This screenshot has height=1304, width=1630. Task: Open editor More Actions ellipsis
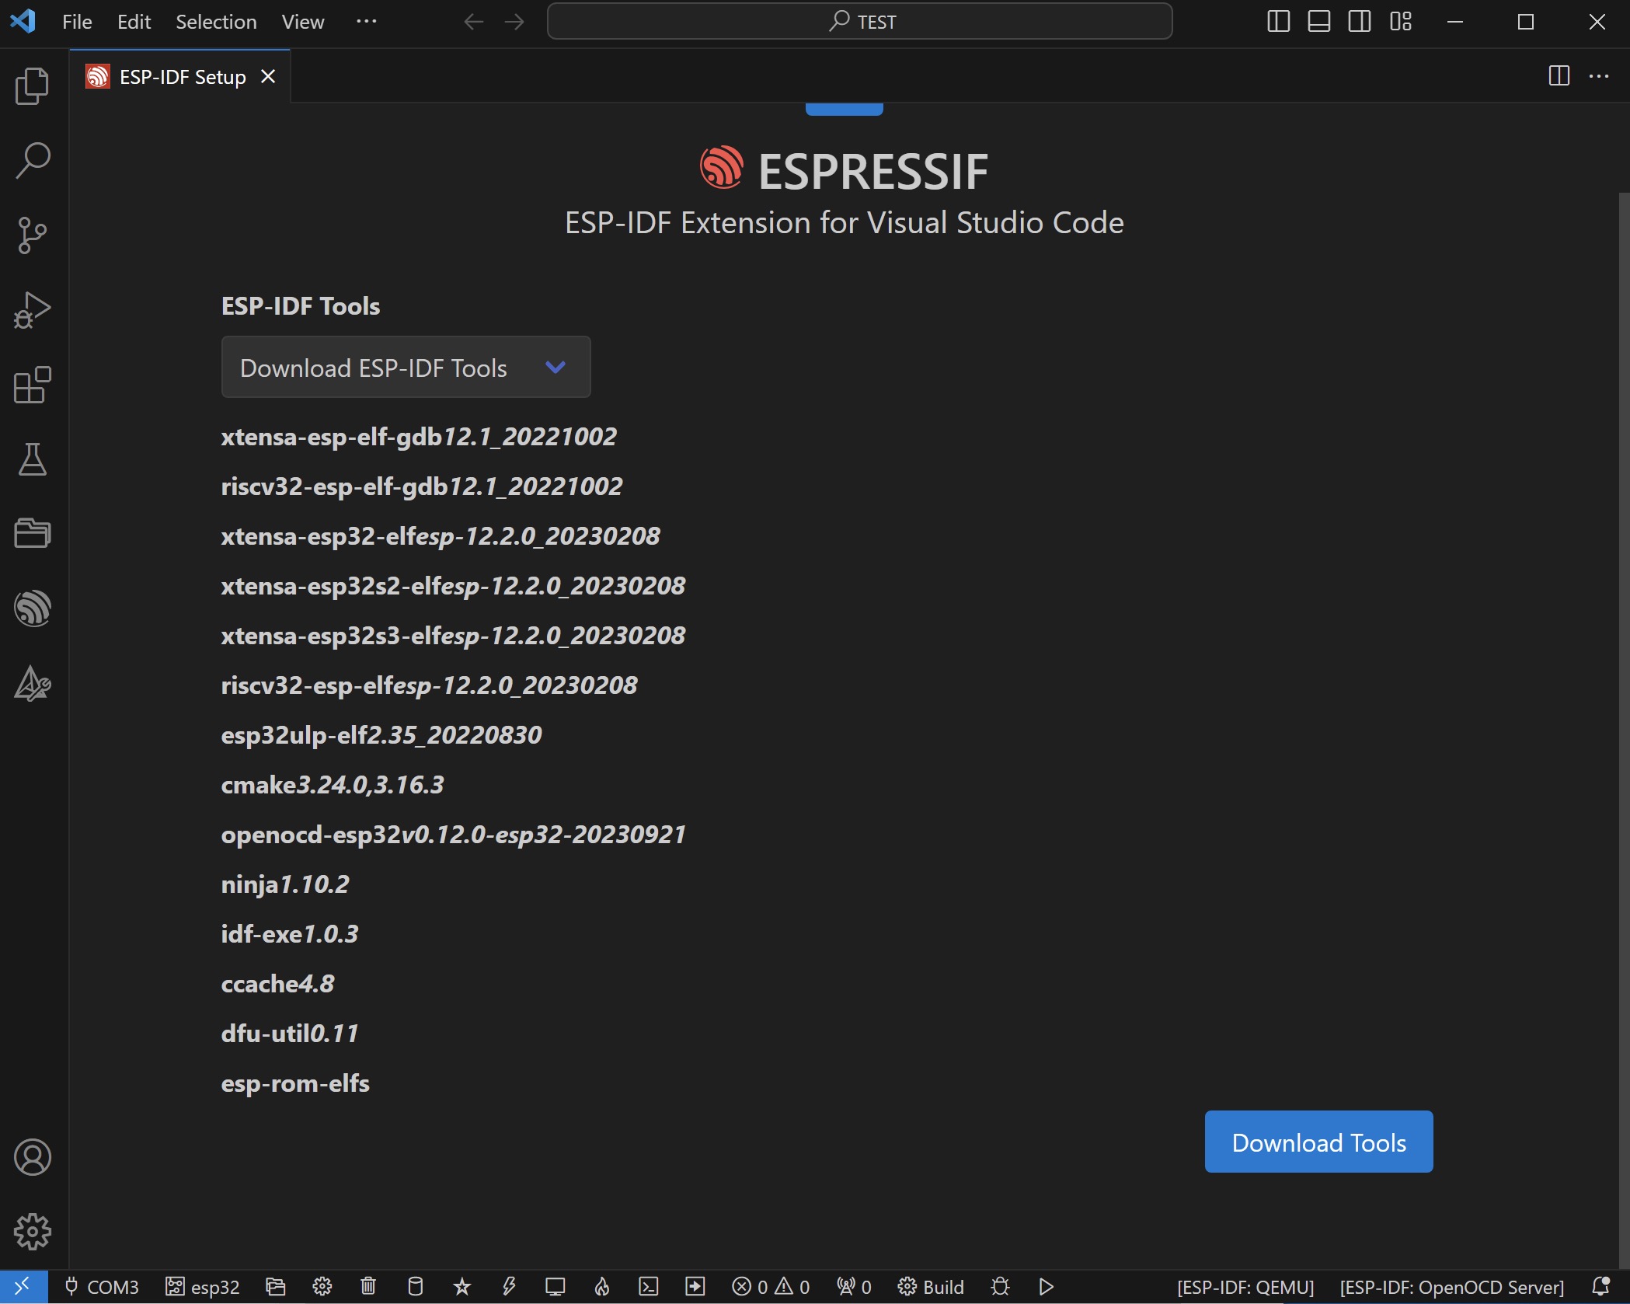1599,76
